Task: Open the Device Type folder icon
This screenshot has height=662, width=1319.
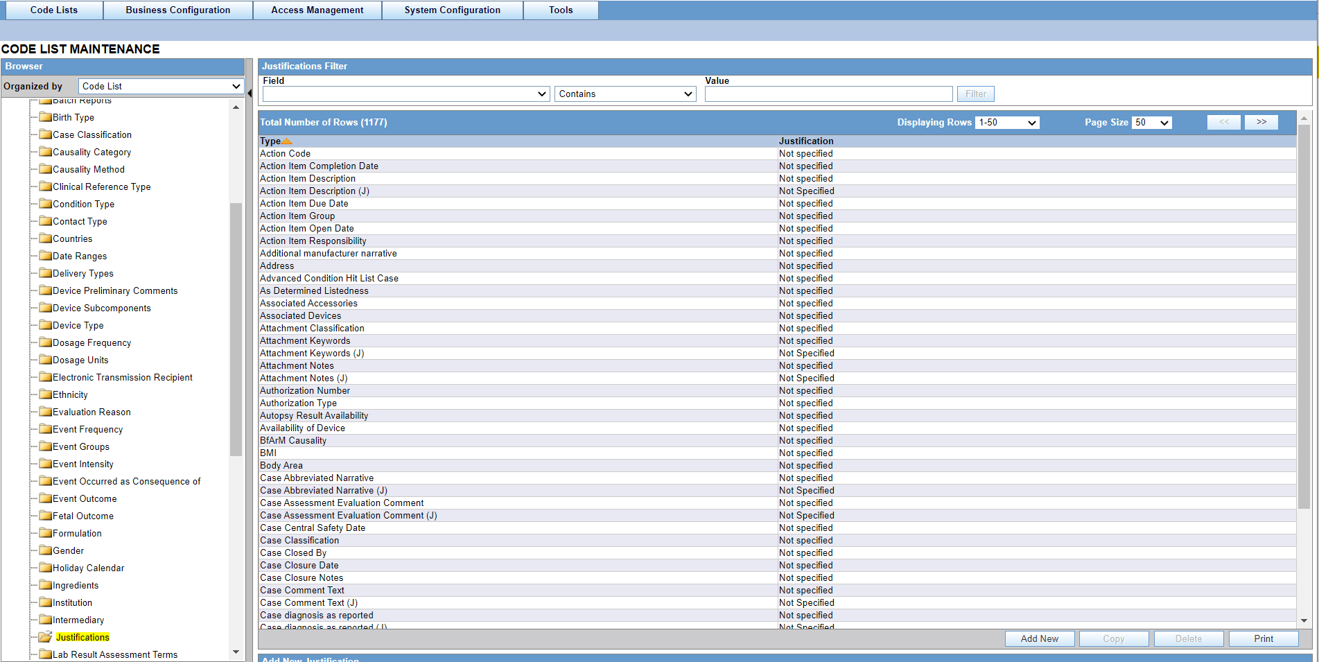Action: 46,325
